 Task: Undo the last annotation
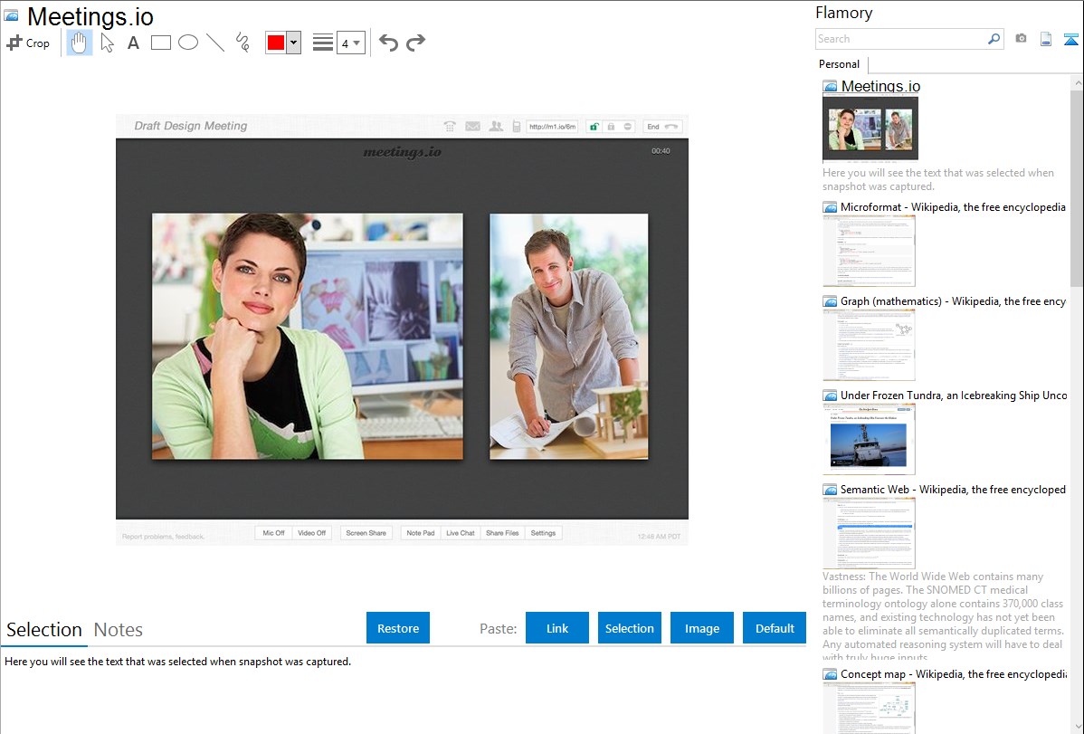[x=388, y=43]
